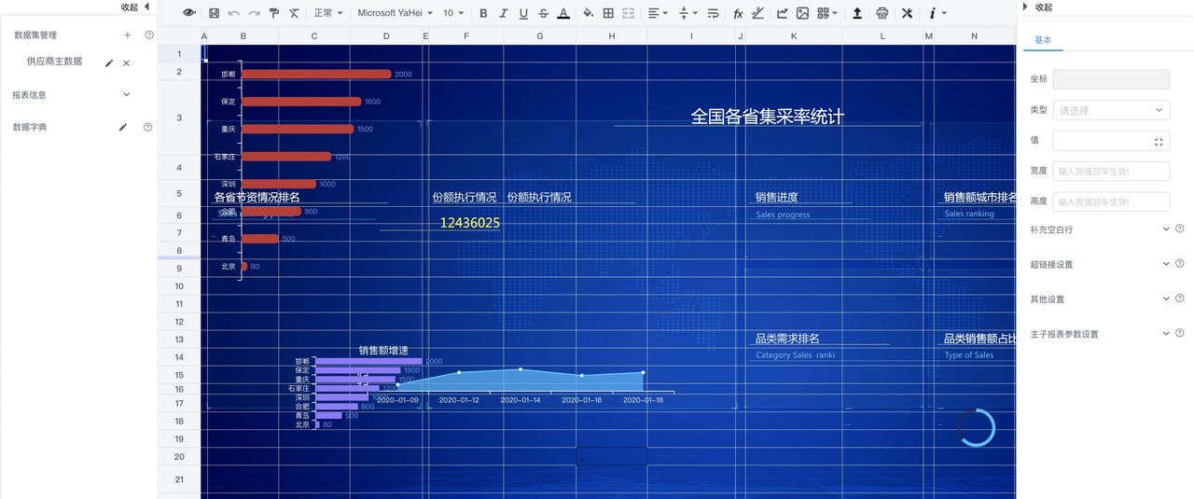Insert a chart via chart icon
This screenshot has width=1194, height=499.
point(782,13)
